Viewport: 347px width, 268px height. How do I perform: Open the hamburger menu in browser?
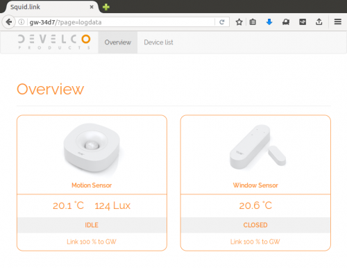[338, 22]
